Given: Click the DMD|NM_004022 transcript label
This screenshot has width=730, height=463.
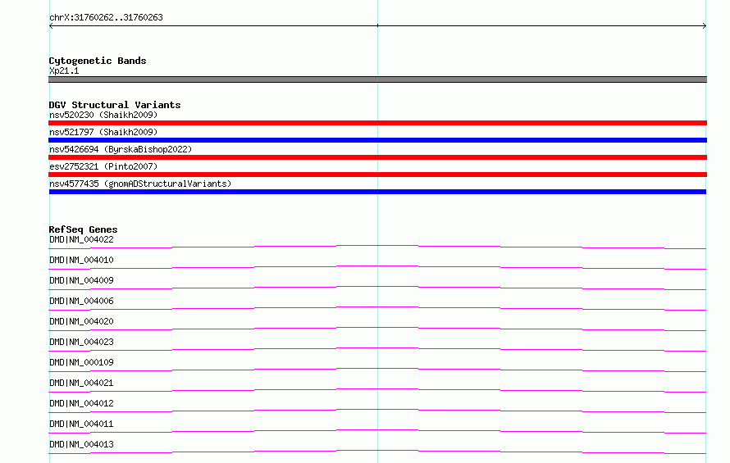Looking at the screenshot, I should click(x=81, y=239).
